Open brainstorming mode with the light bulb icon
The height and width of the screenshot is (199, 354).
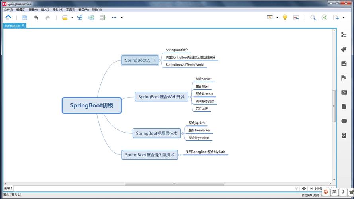pyautogui.click(x=285, y=18)
